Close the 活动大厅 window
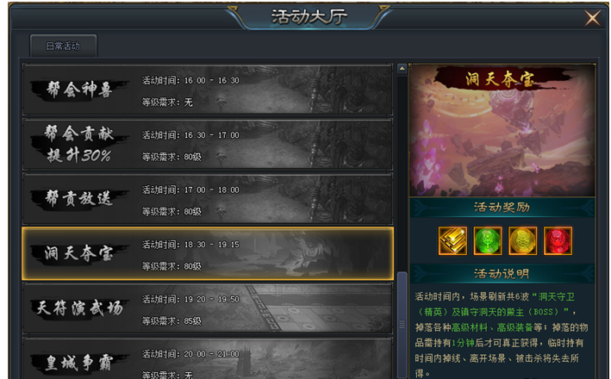611x379 pixels. tap(592, 18)
